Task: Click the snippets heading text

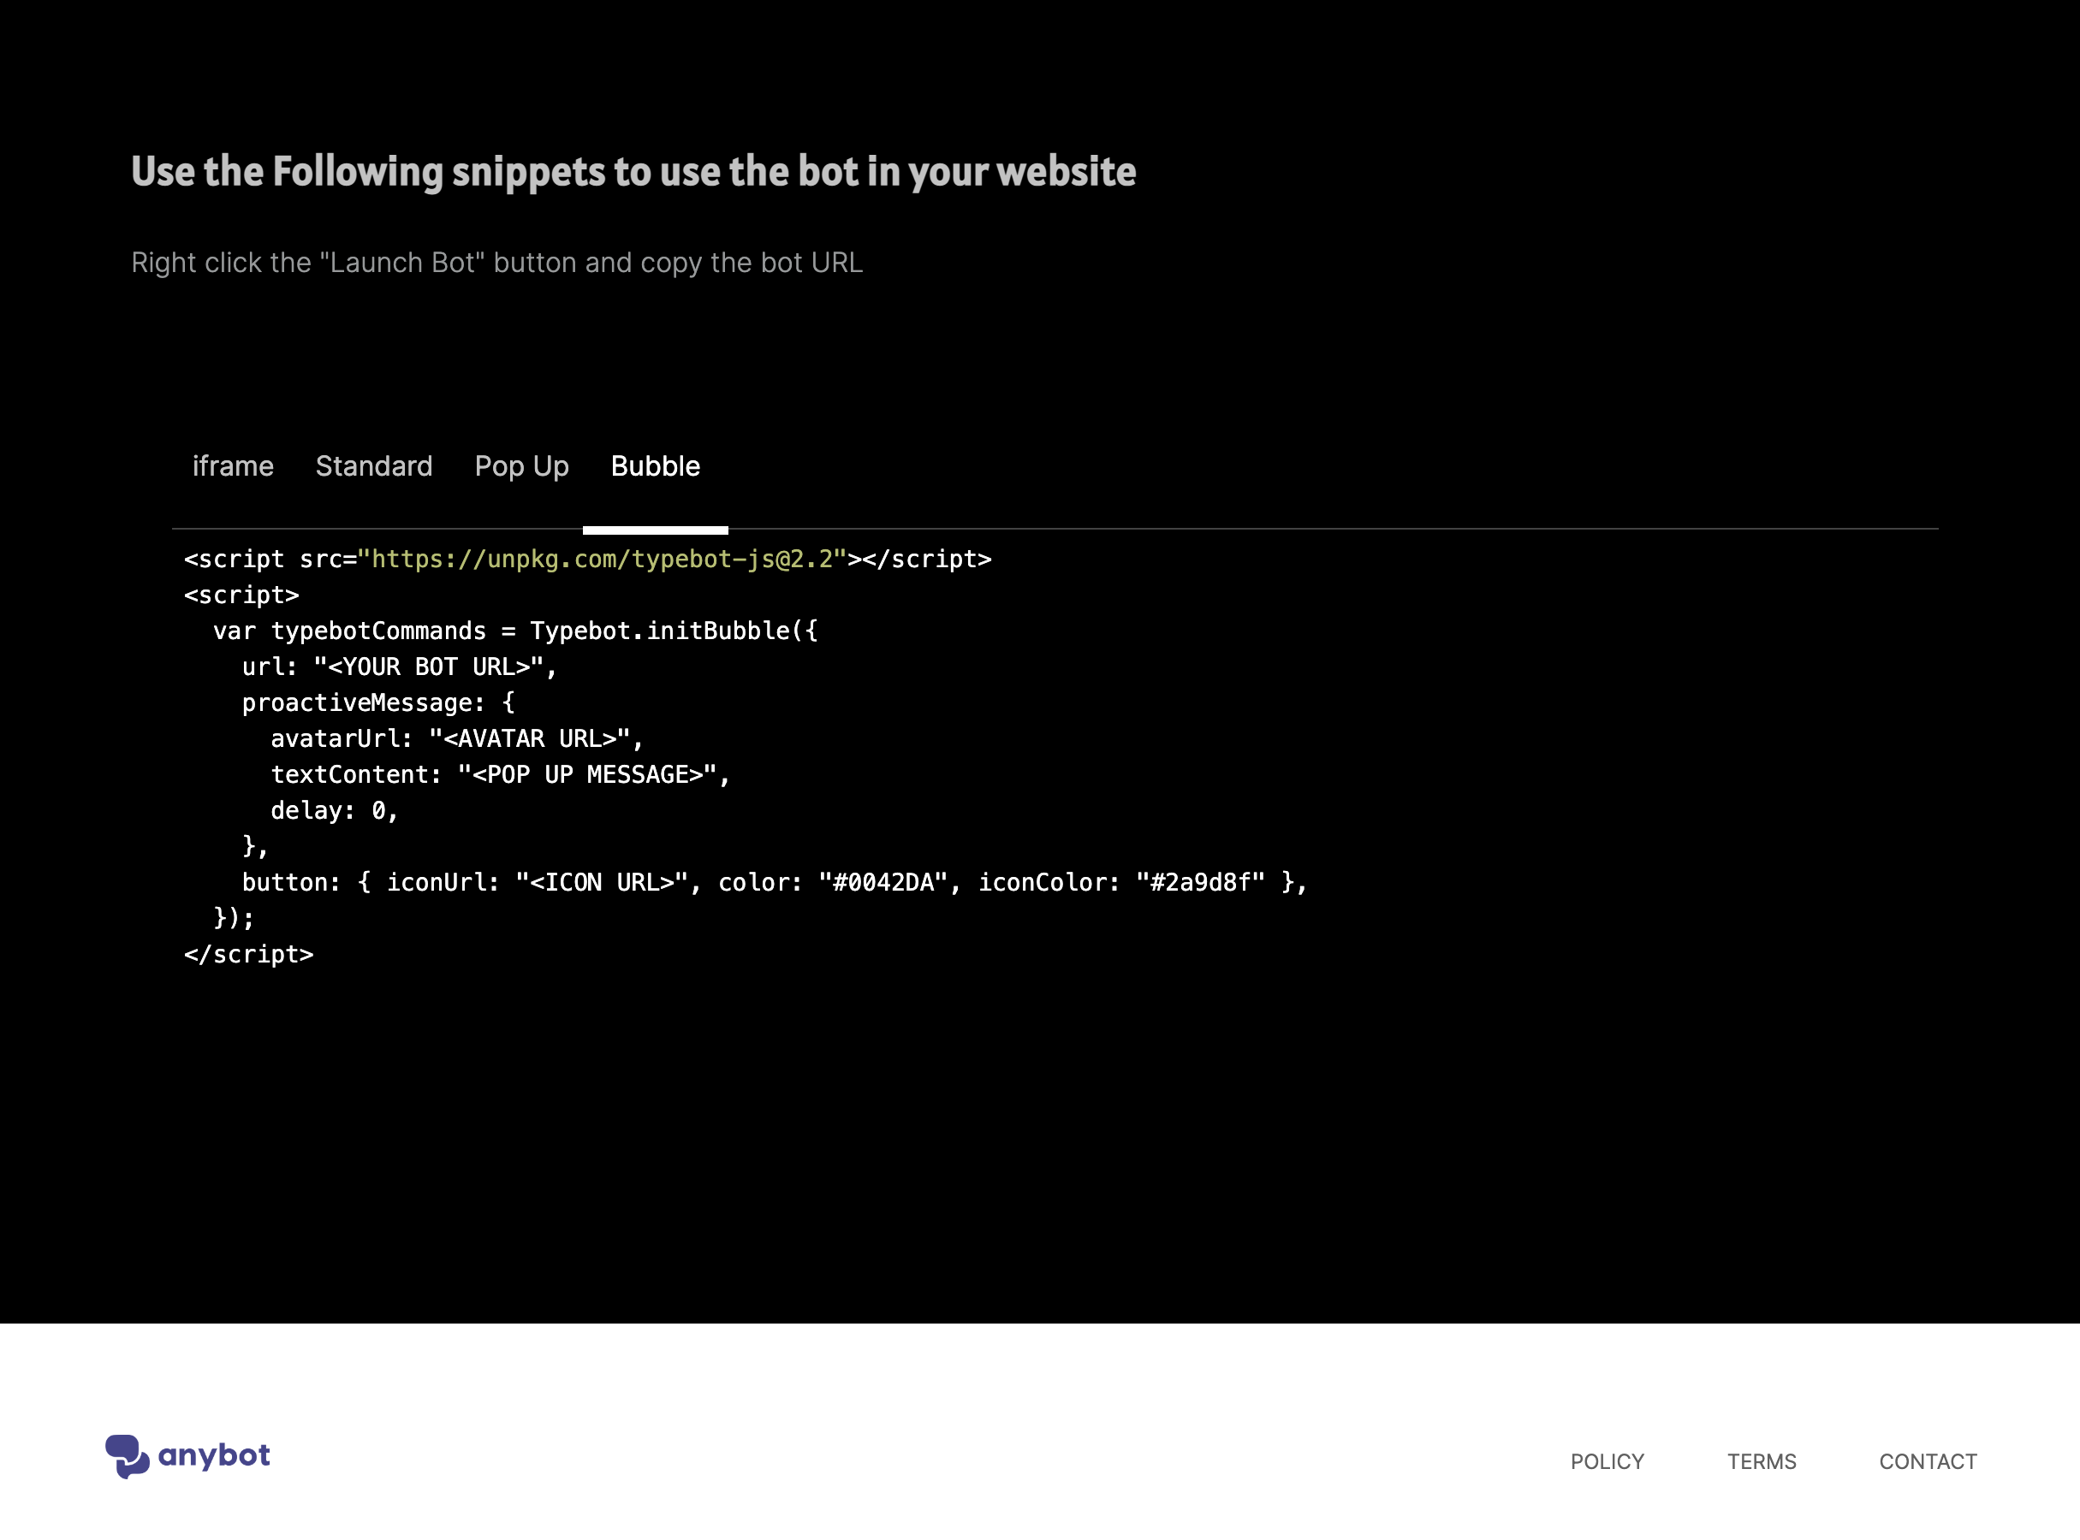Action: click(633, 173)
